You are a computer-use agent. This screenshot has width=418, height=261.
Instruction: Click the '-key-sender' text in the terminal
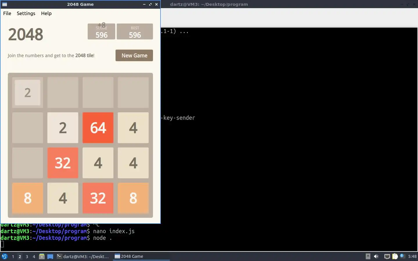point(178,118)
